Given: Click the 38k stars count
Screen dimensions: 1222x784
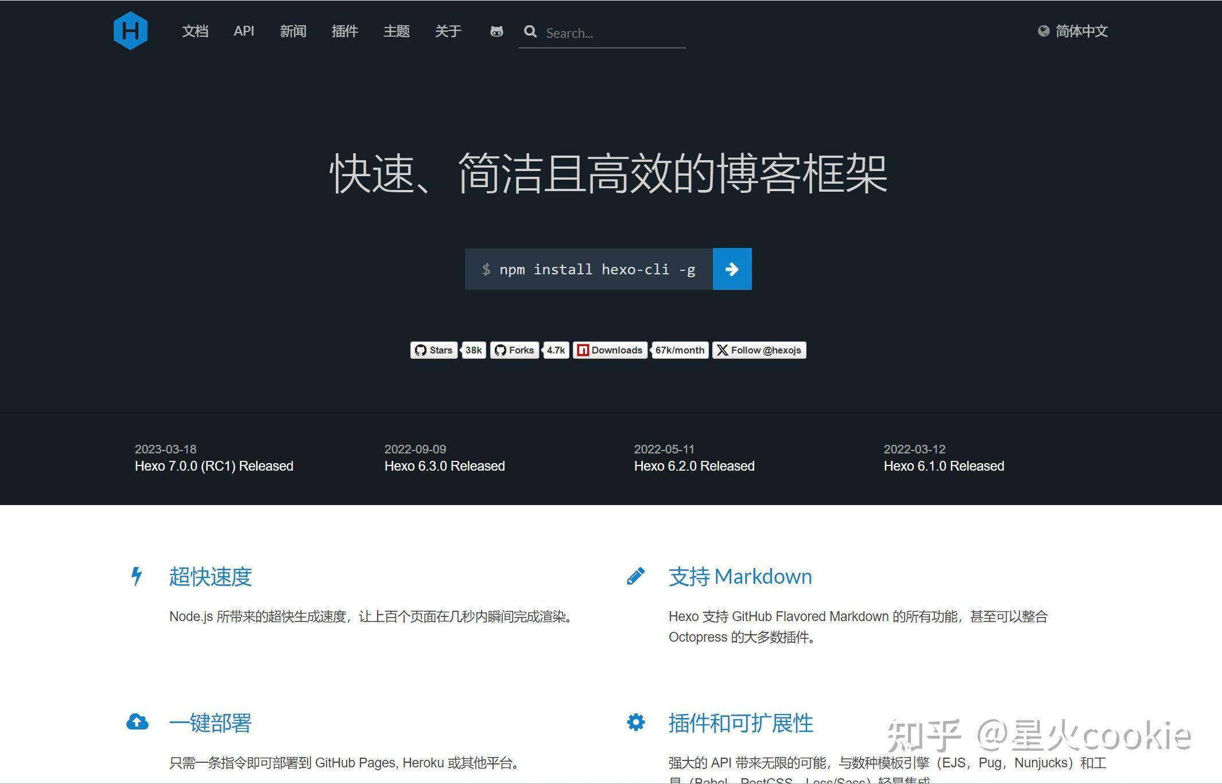Looking at the screenshot, I should tap(474, 350).
